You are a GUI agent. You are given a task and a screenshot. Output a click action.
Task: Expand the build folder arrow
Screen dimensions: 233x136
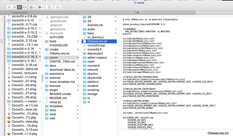[x=78, y=41]
